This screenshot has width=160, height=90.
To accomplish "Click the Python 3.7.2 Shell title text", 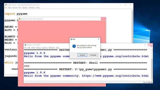I will tap(33, 45).
